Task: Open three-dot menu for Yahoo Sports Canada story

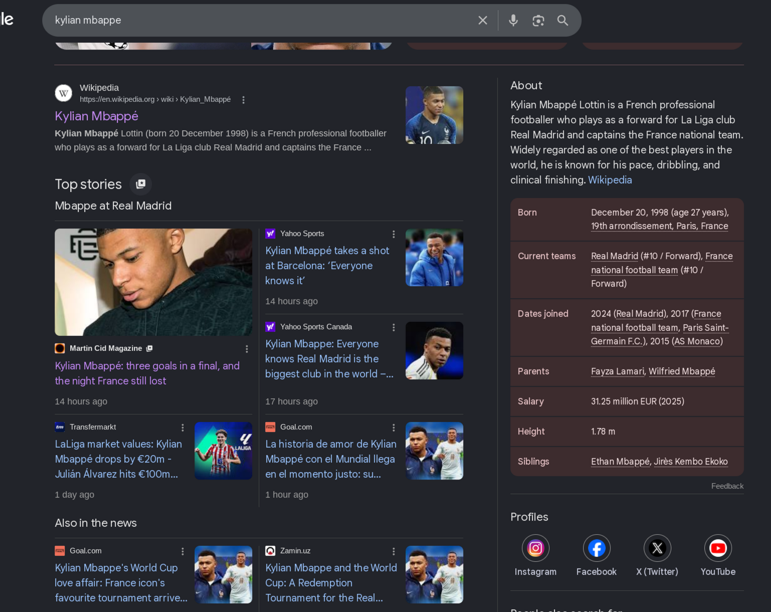Action: (x=394, y=327)
